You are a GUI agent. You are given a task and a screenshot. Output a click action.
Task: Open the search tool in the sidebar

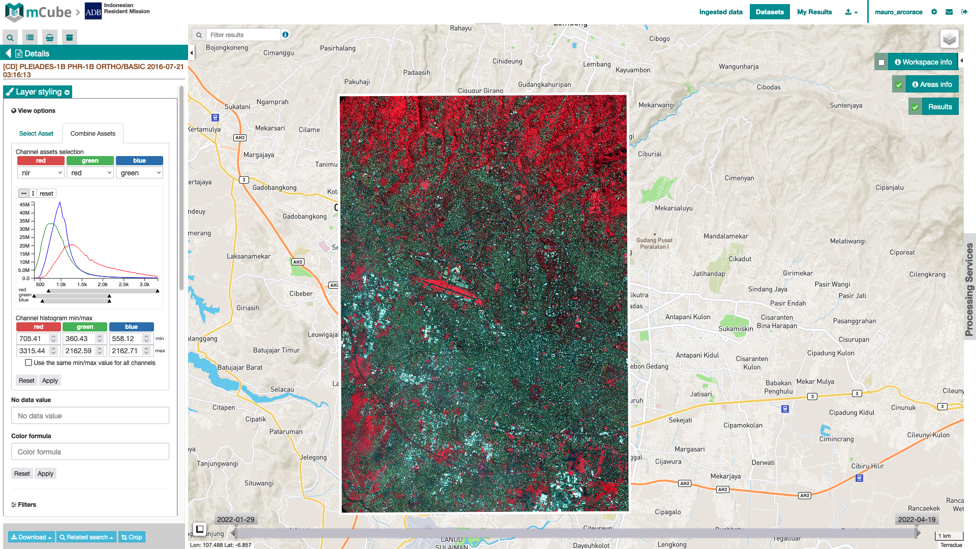point(10,37)
